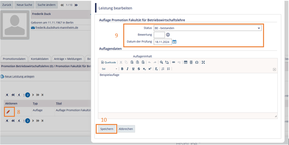Toggle bold formatting in the editor

click(122, 69)
